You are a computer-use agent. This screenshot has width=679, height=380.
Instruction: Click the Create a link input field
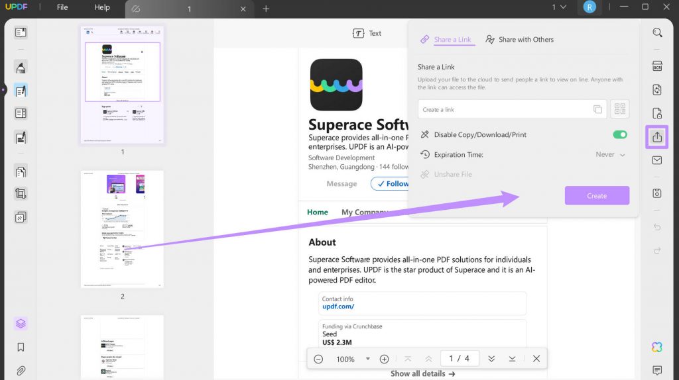tap(504, 109)
